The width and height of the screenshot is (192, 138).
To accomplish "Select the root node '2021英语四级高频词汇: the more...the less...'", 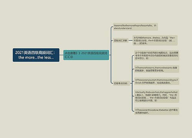I will pos(36,55).
